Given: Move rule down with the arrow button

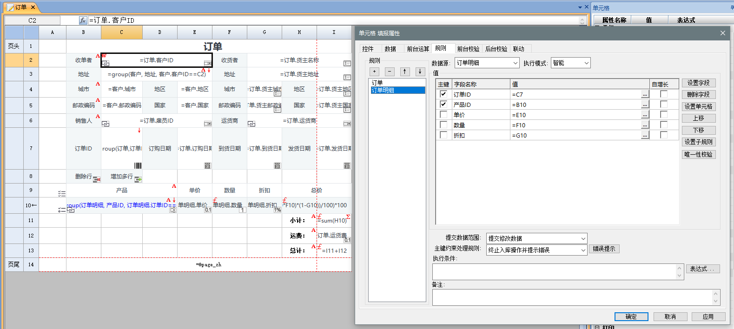Looking at the screenshot, I should point(420,72).
